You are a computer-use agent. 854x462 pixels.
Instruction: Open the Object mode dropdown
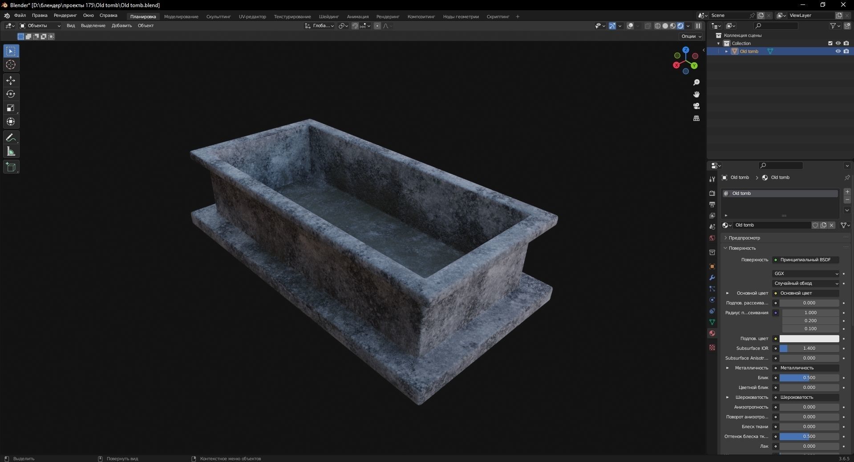(x=40, y=26)
